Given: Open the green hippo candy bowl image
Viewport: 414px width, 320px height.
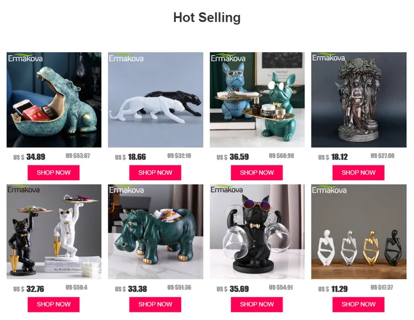Looking at the screenshot, I should pos(156,231).
